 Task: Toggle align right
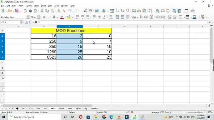point(88,17)
